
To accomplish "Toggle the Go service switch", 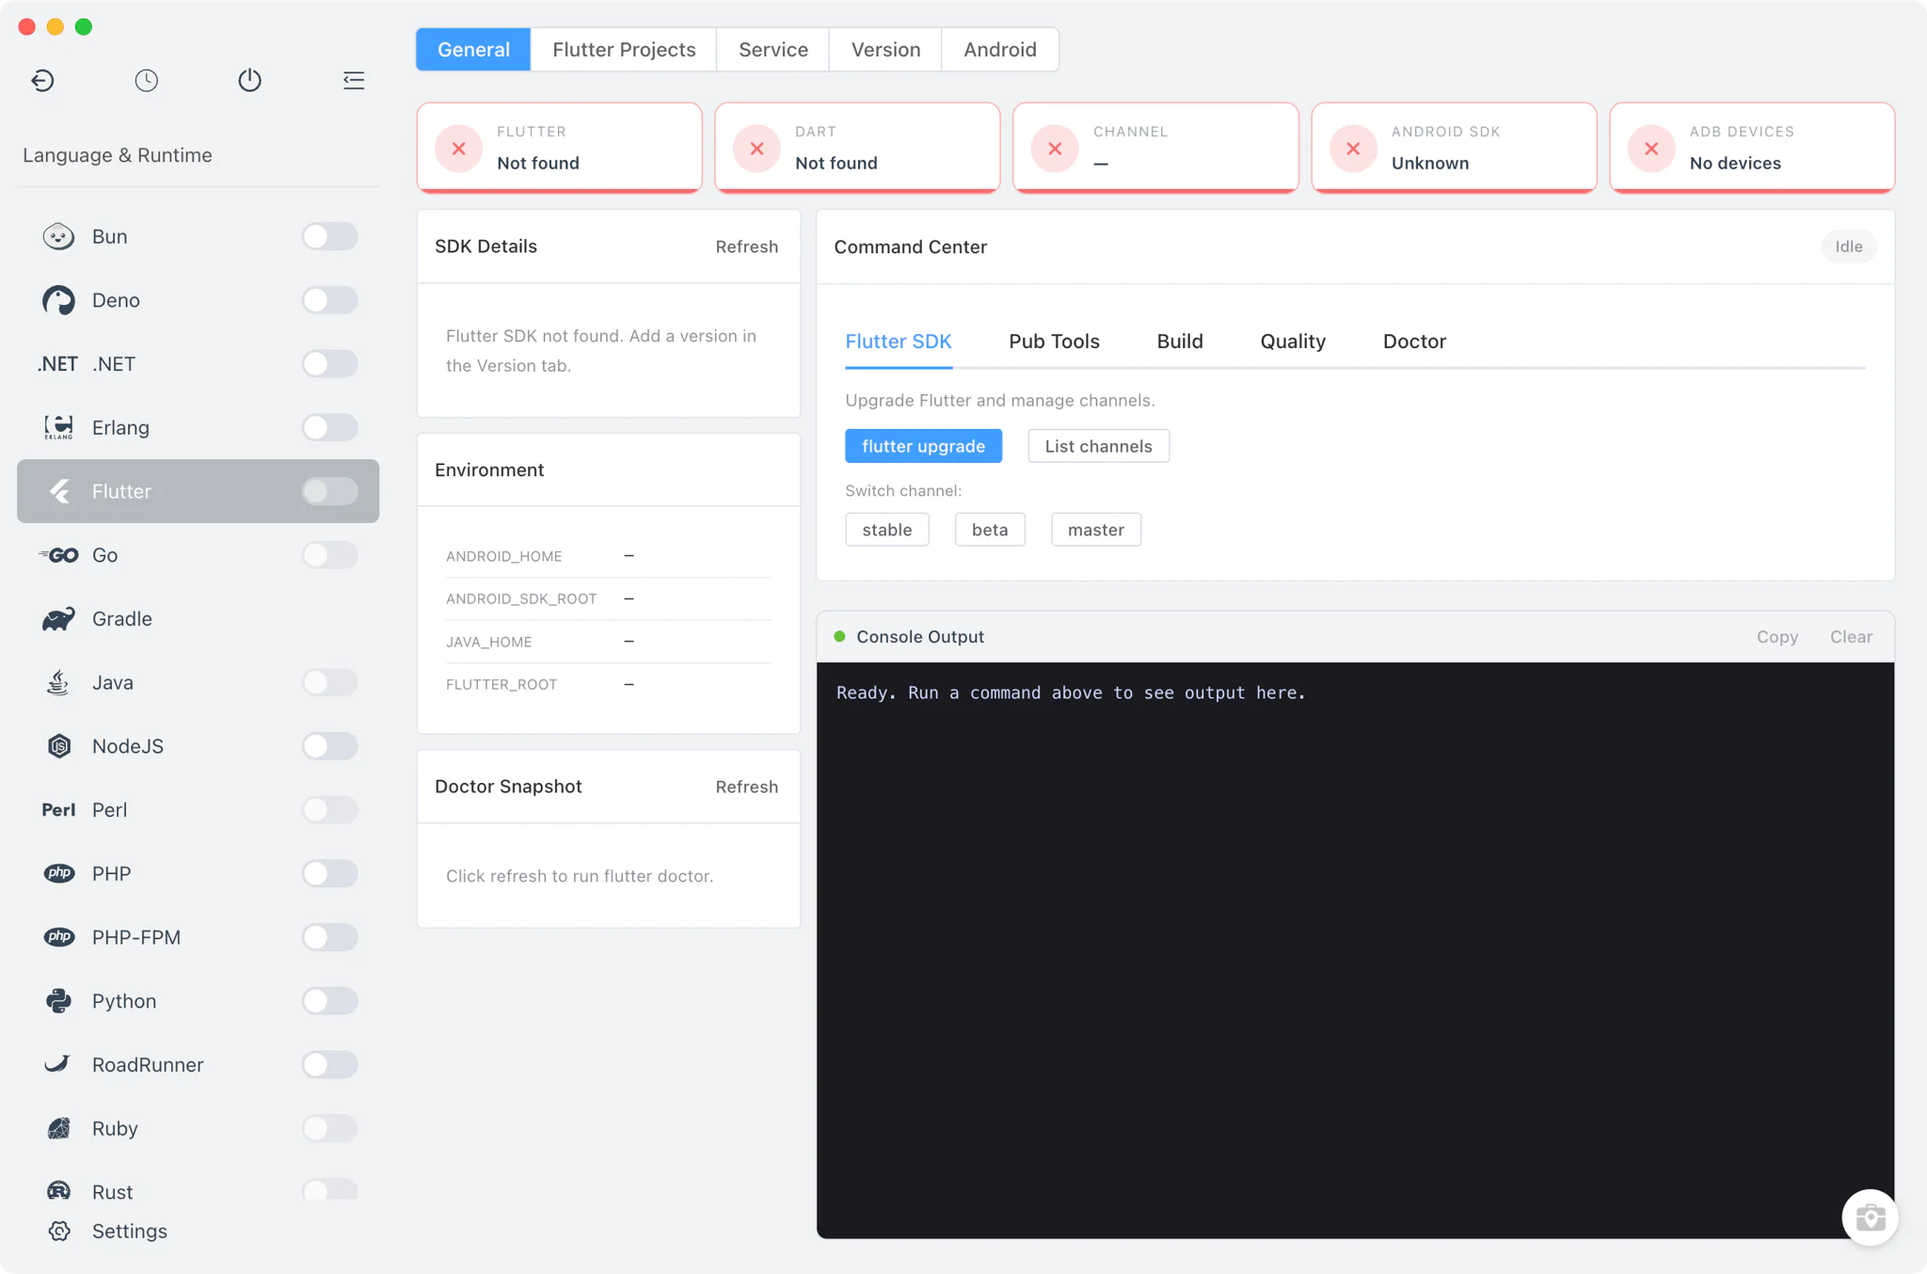I will (x=329, y=555).
